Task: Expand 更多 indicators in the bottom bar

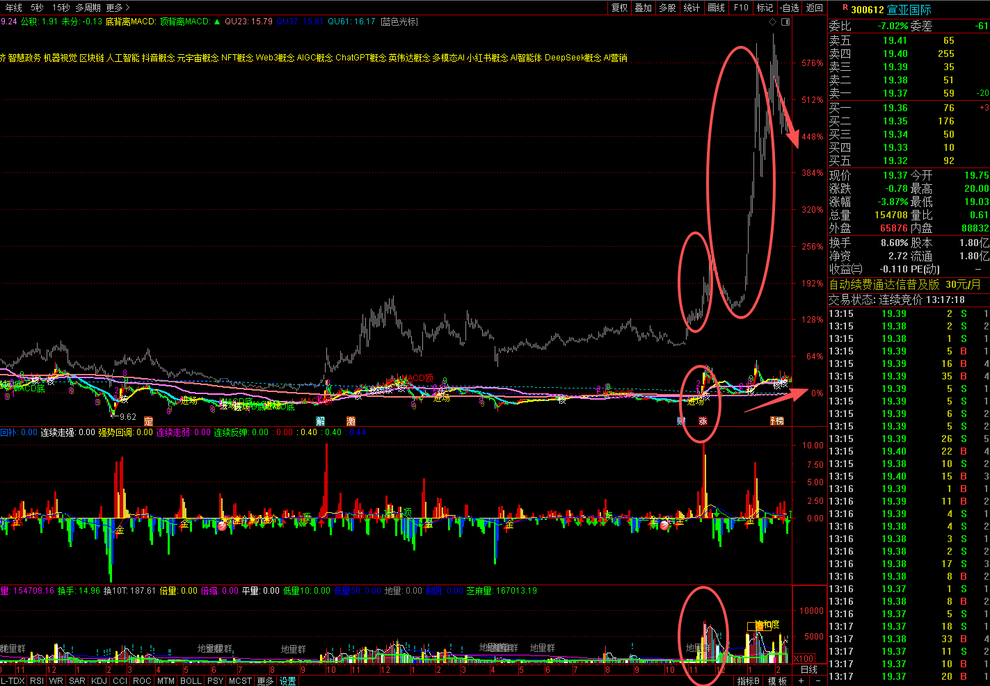Action: click(x=266, y=681)
